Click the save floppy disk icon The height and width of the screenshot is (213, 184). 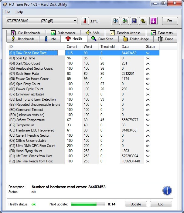tap(134, 21)
